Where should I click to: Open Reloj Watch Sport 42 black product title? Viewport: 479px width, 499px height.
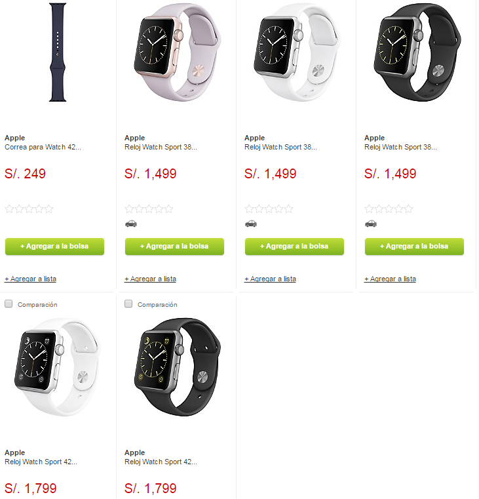pos(161,462)
